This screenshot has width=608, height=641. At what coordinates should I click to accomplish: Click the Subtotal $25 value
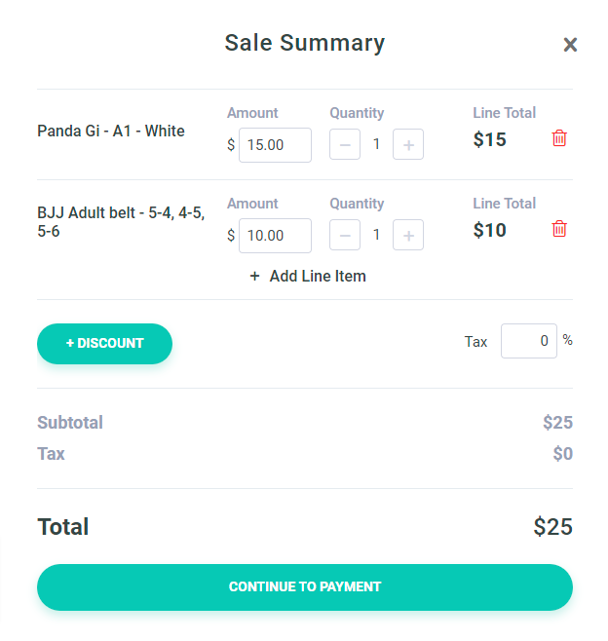coord(557,423)
